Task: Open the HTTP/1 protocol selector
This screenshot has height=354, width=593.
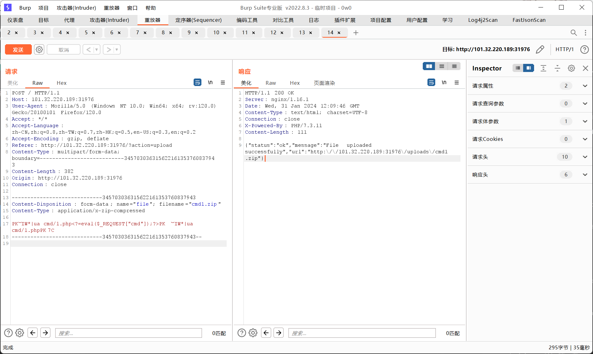Action: [564, 49]
